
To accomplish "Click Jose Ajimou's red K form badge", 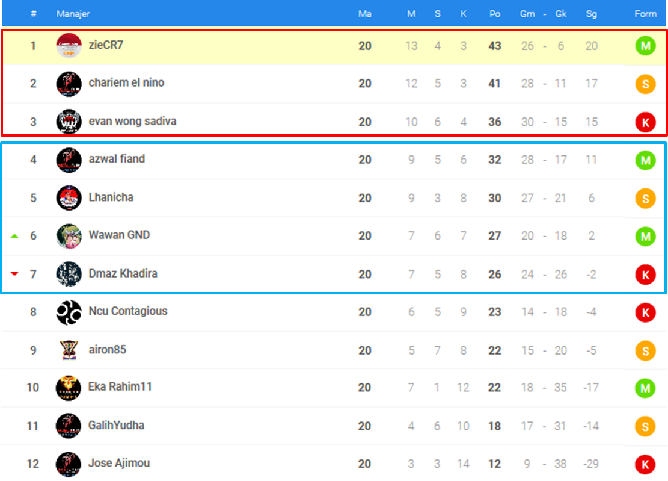I will point(645,464).
